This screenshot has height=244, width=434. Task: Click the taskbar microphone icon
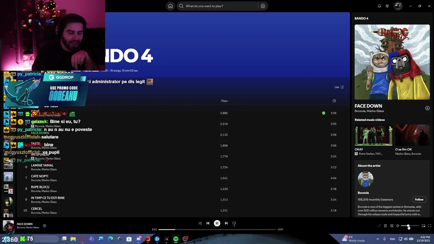(384, 239)
